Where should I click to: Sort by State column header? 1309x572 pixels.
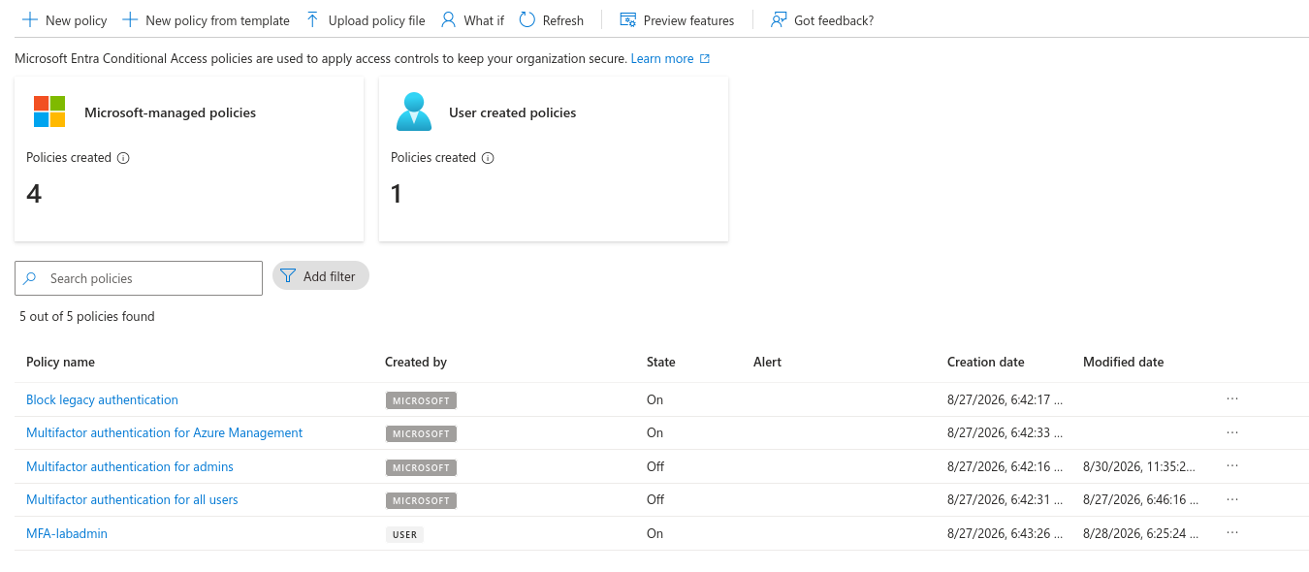(x=661, y=362)
